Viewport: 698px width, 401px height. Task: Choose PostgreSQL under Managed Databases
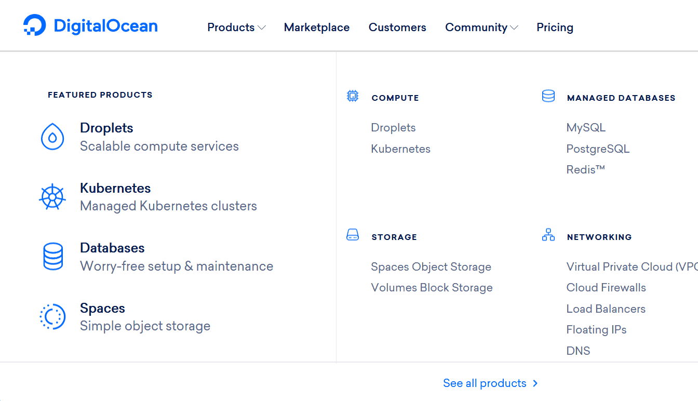[598, 149]
